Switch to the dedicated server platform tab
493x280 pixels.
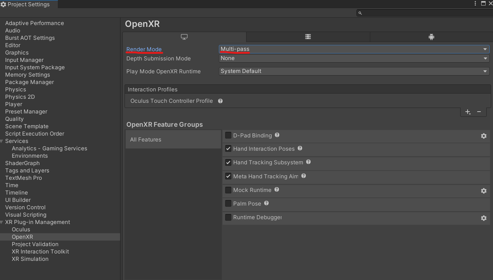click(308, 37)
